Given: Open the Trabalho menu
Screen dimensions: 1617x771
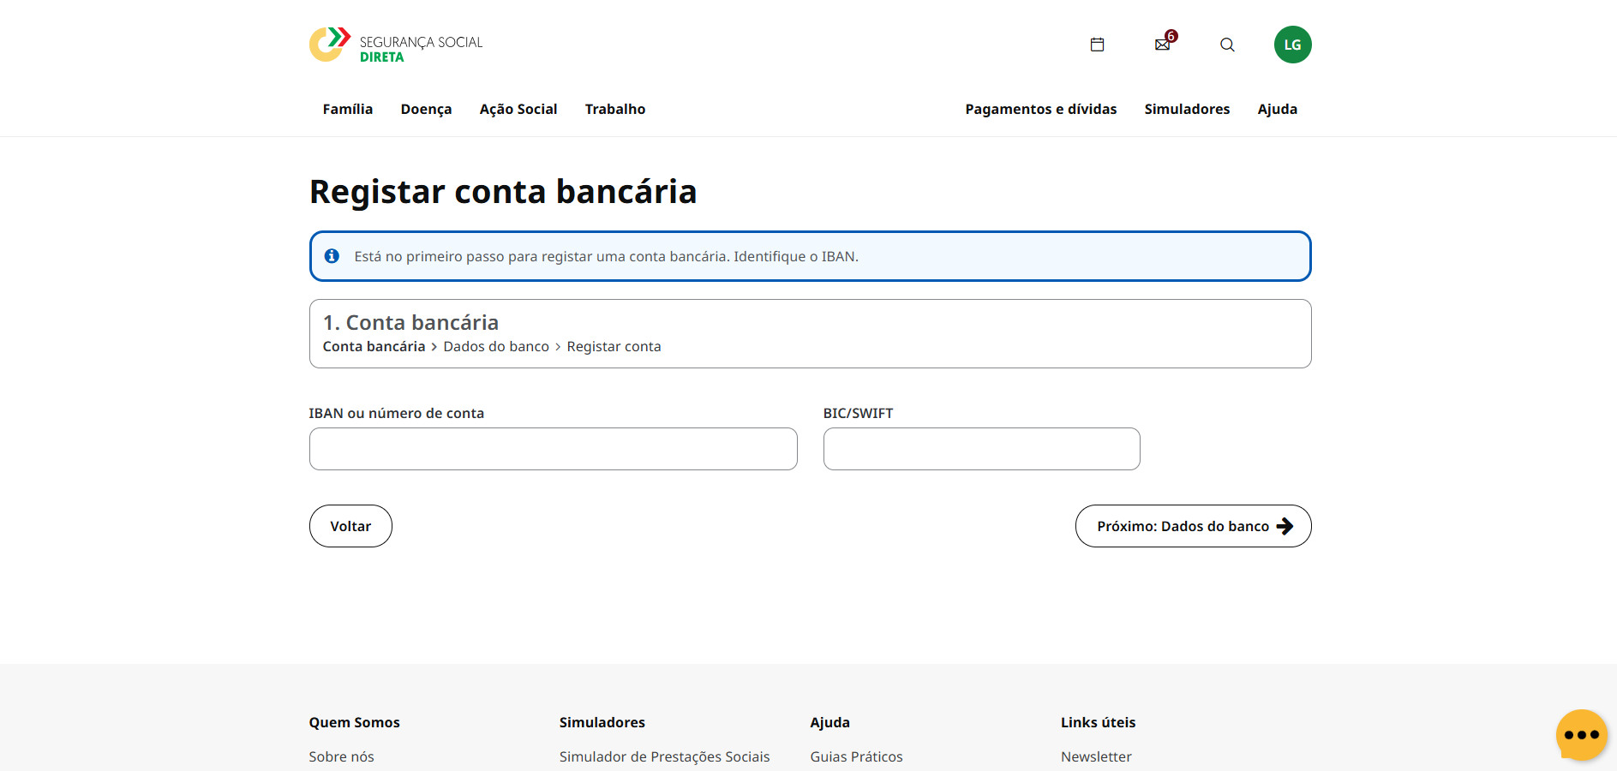Looking at the screenshot, I should [x=614, y=109].
